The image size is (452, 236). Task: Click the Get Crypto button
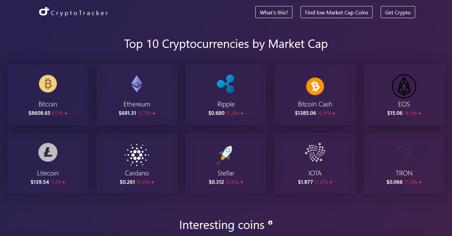click(x=398, y=12)
